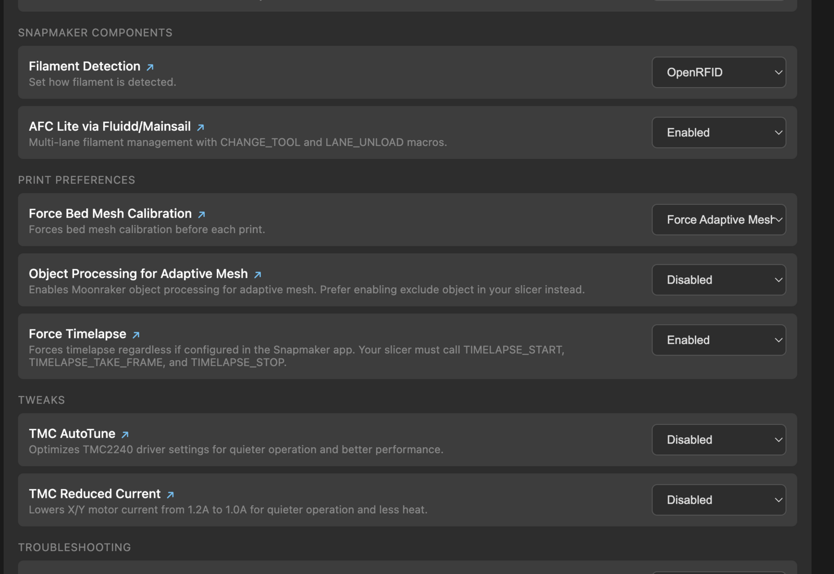The width and height of the screenshot is (834, 574).
Task: Open the Filament Detection OpenRFID dropdown
Action: point(719,72)
